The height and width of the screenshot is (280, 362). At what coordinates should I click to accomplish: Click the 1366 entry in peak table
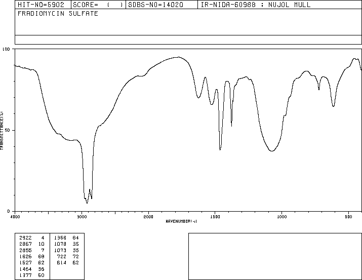(x=60, y=237)
